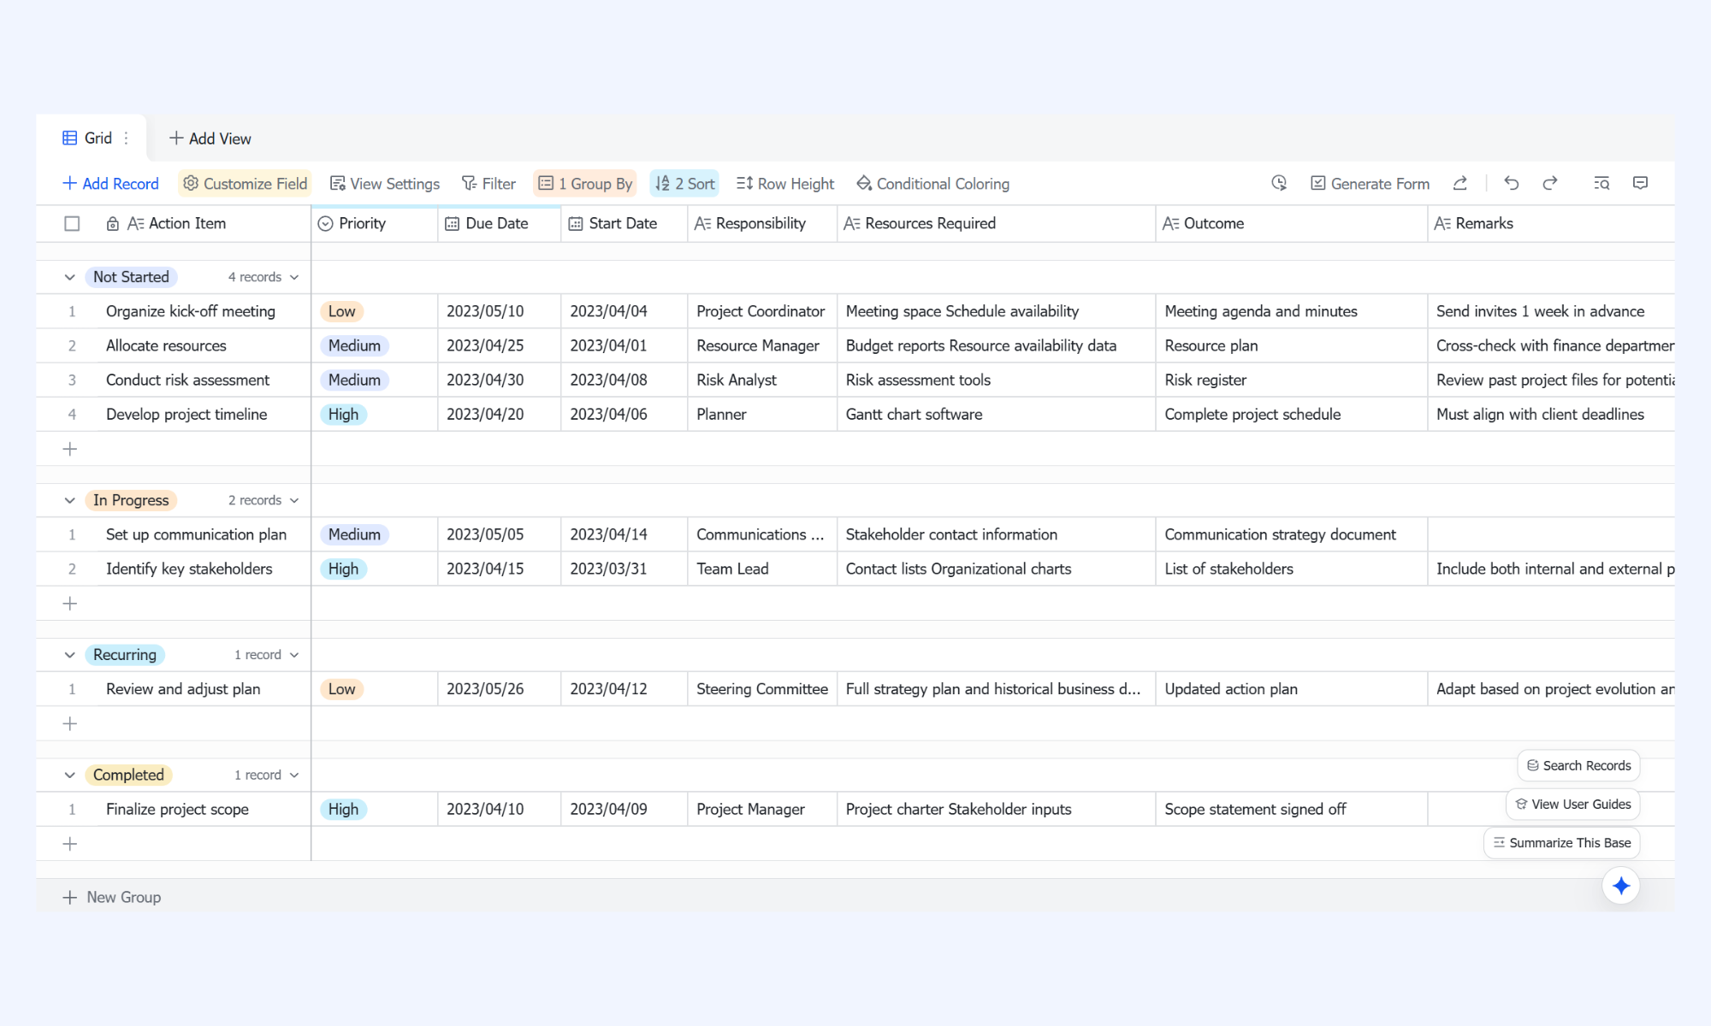The width and height of the screenshot is (1711, 1026).
Task: Select the 'Scope statement signed off' cell
Action: tap(1292, 810)
